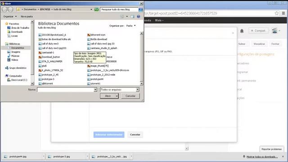Click Mostrar todos os downloads link
The width and height of the screenshot is (288, 162).
pos(262,157)
